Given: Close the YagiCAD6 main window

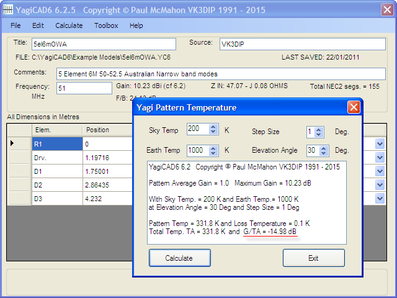Looking at the screenshot, I should 387,10.
